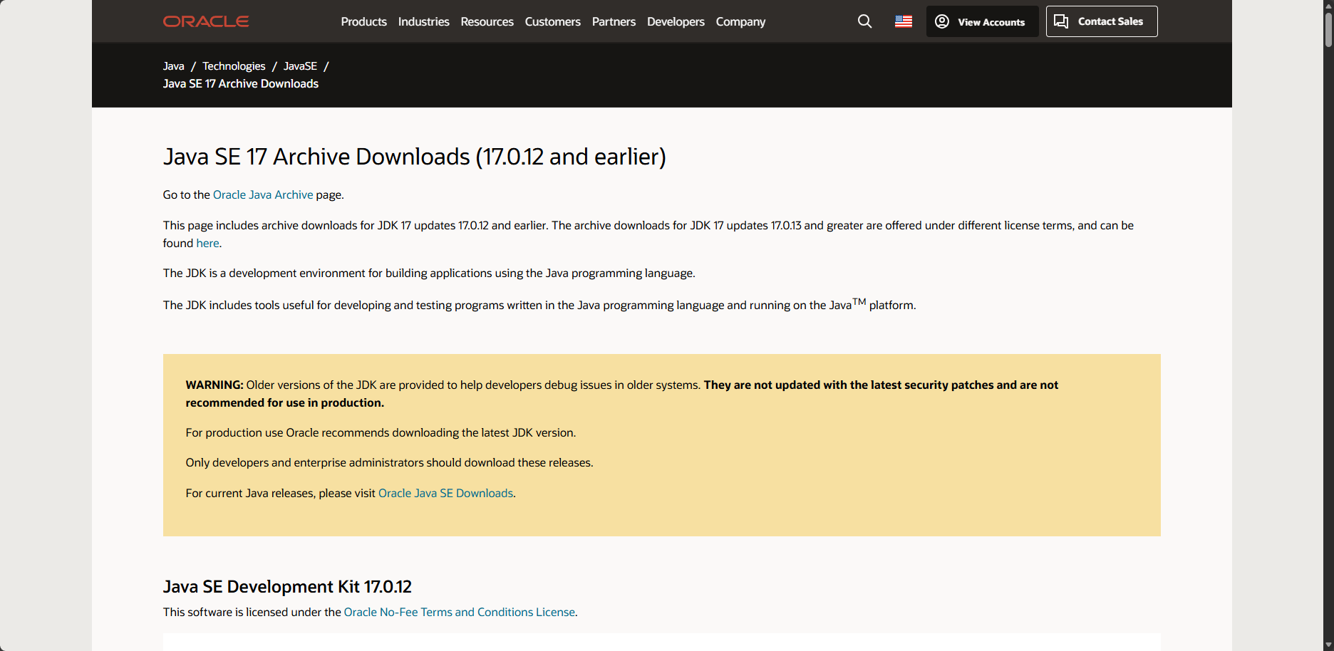The image size is (1334, 651).
Task: Click the 'WARNING:' text in yellow box
Action: [214, 385]
